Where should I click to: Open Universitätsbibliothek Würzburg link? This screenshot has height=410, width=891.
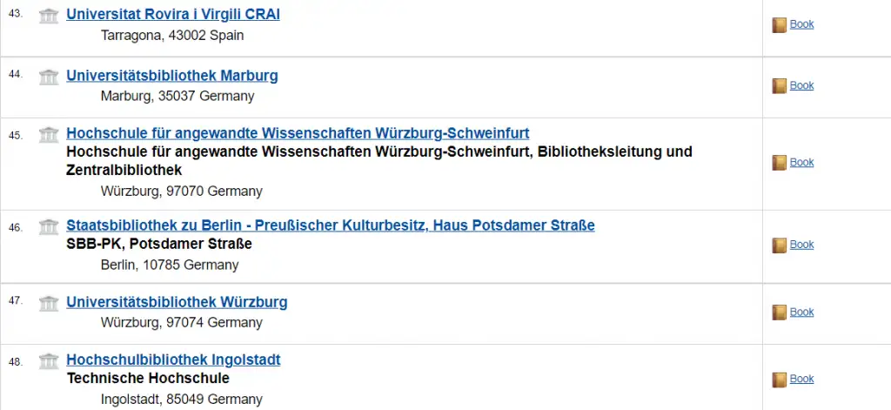pos(177,302)
